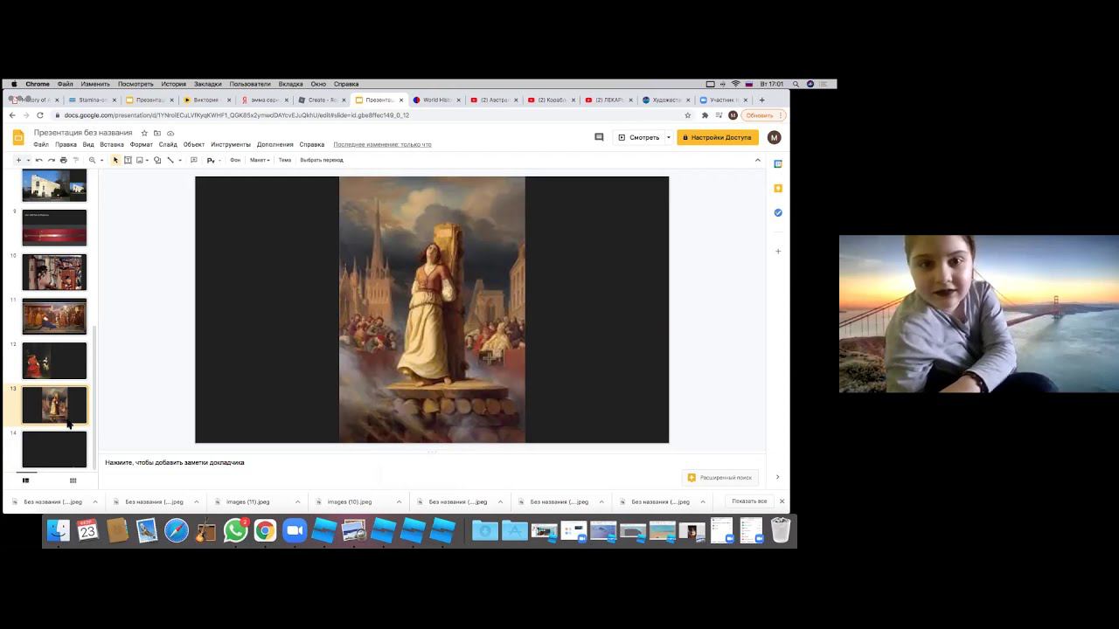Check the cloud save status icon
This screenshot has height=629, width=1119.
coord(170,133)
